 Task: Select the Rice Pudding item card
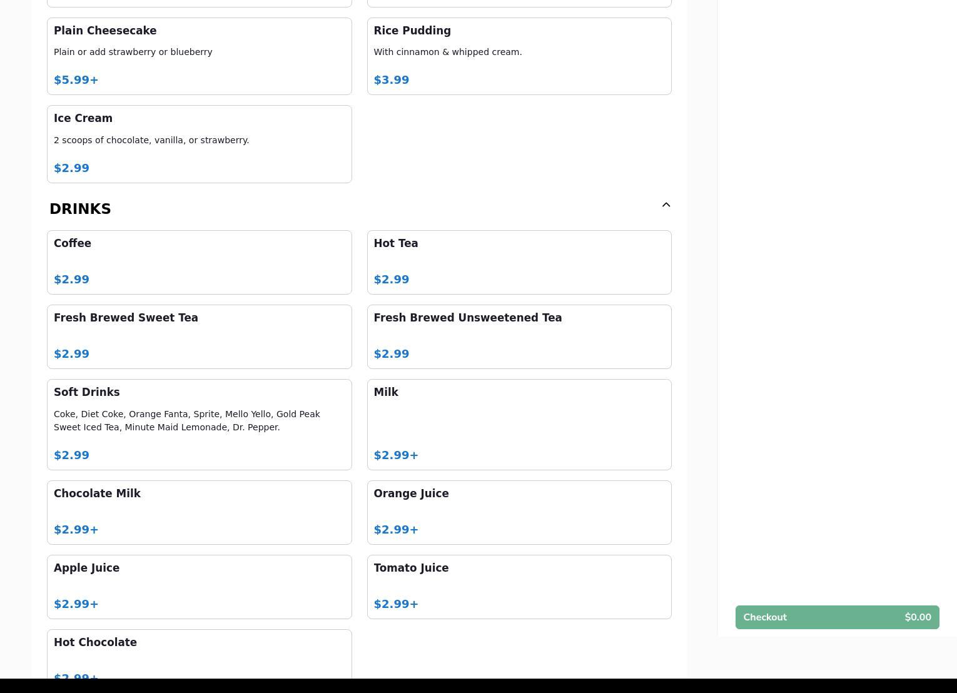coord(519,56)
